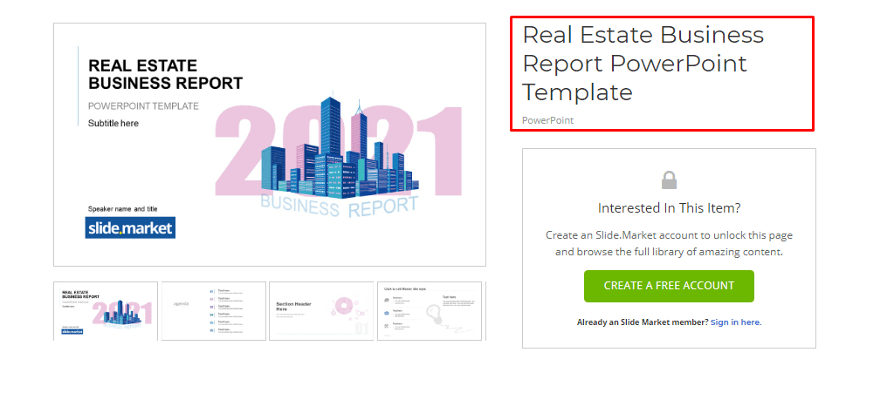Click the pink donut graphic in the Section Header thumbnail
Screen dimensions: 894x393
[x=343, y=306]
